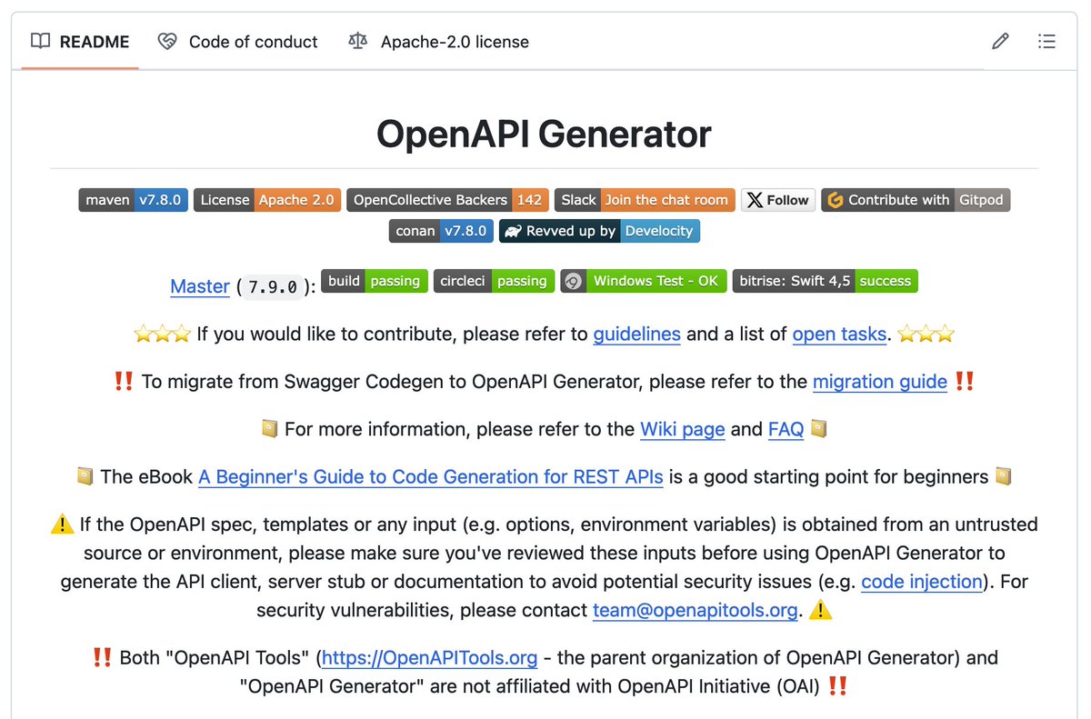Open the README outline list icon

pos(1046,41)
